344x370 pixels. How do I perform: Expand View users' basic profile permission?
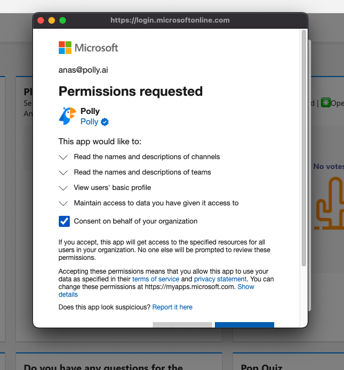[64, 188]
